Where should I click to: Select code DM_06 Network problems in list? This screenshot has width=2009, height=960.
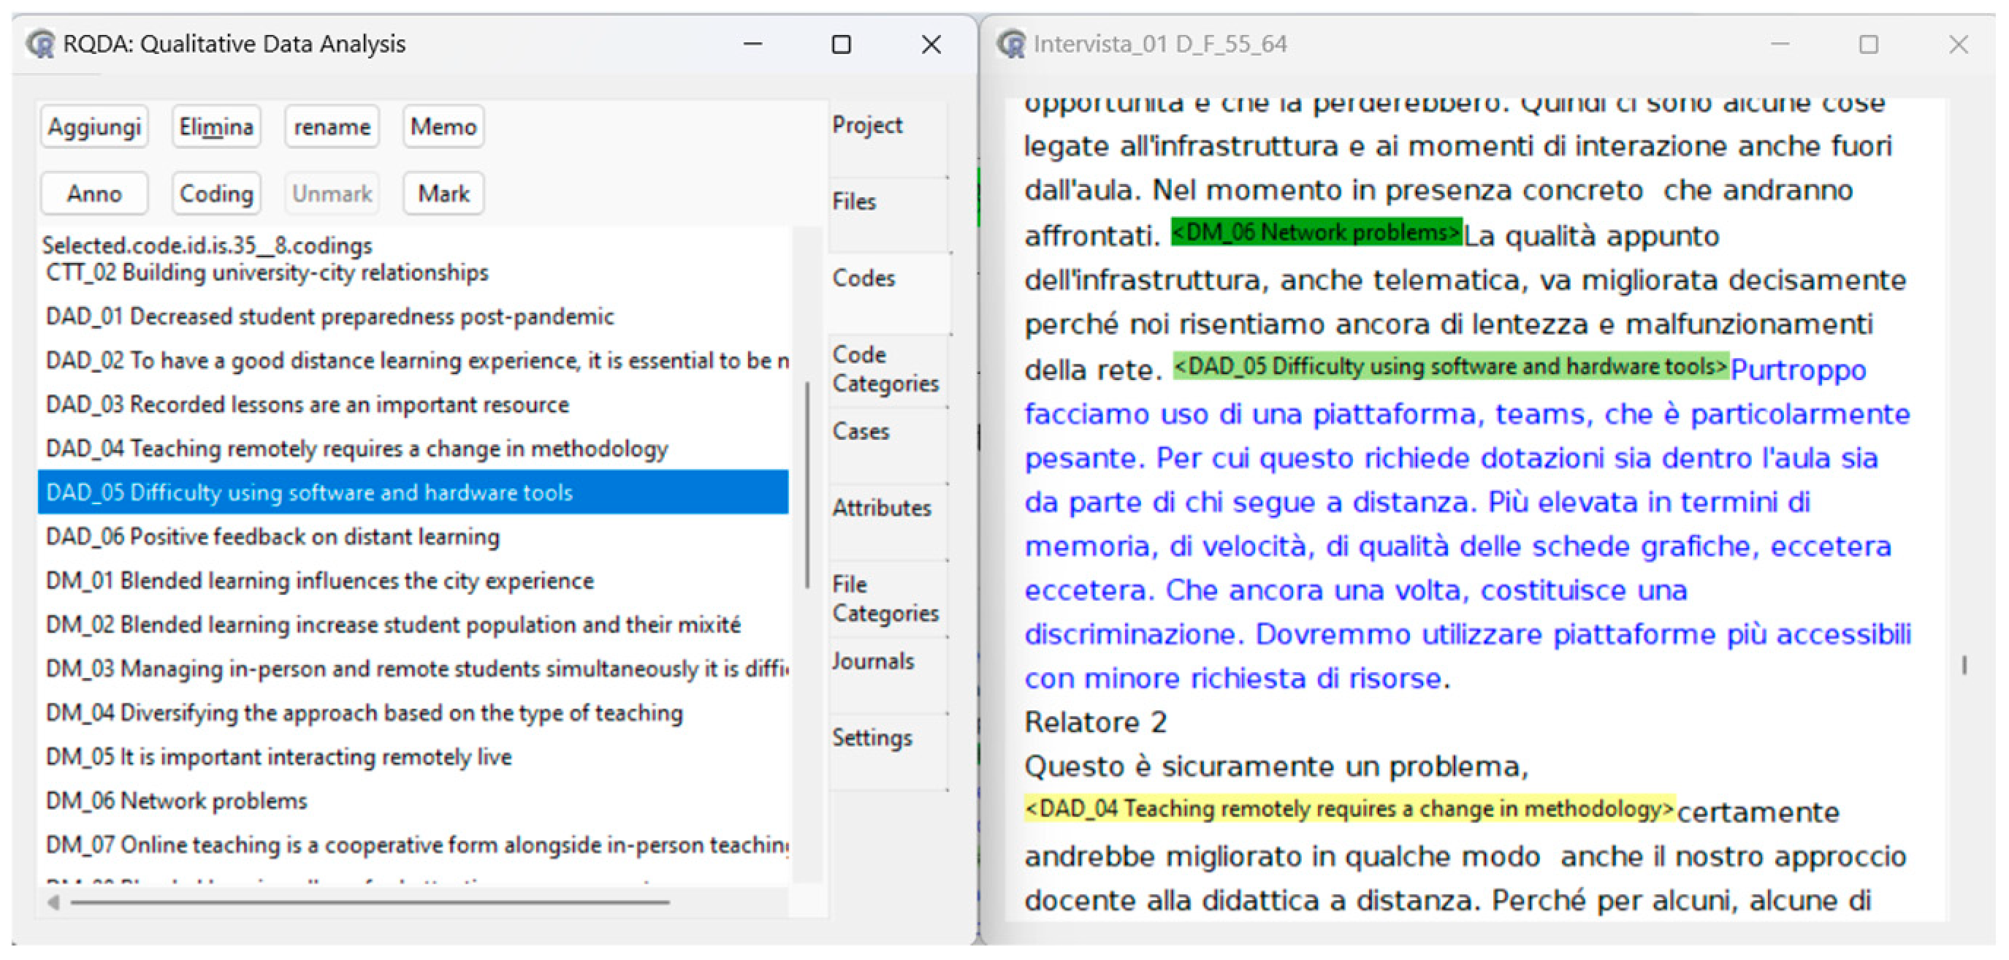tap(176, 801)
